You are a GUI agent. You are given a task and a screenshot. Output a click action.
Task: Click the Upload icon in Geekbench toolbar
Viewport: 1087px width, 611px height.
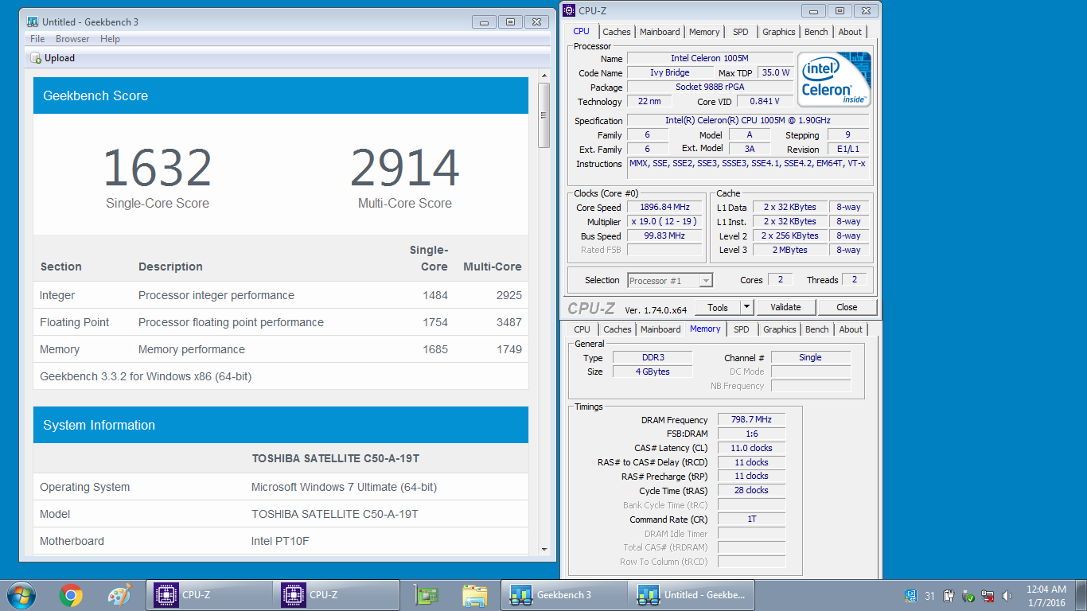click(x=36, y=58)
